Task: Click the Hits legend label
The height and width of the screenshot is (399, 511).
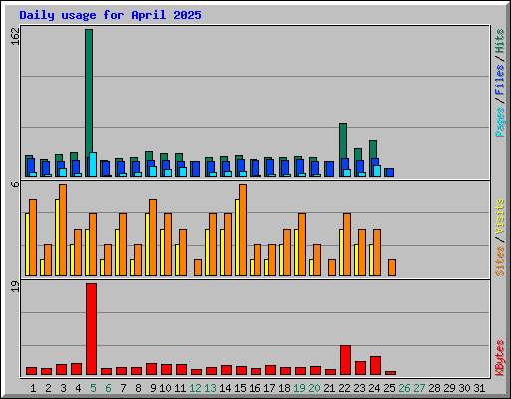Action: point(499,41)
